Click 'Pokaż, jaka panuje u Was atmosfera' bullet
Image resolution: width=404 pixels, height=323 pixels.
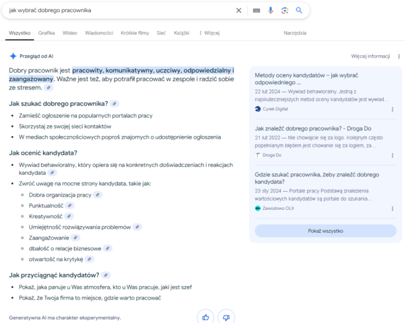point(106,287)
